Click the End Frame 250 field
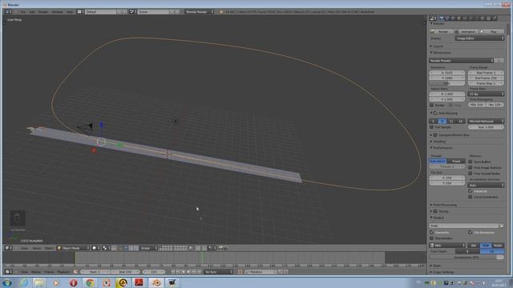513x288 pixels. (x=486, y=78)
